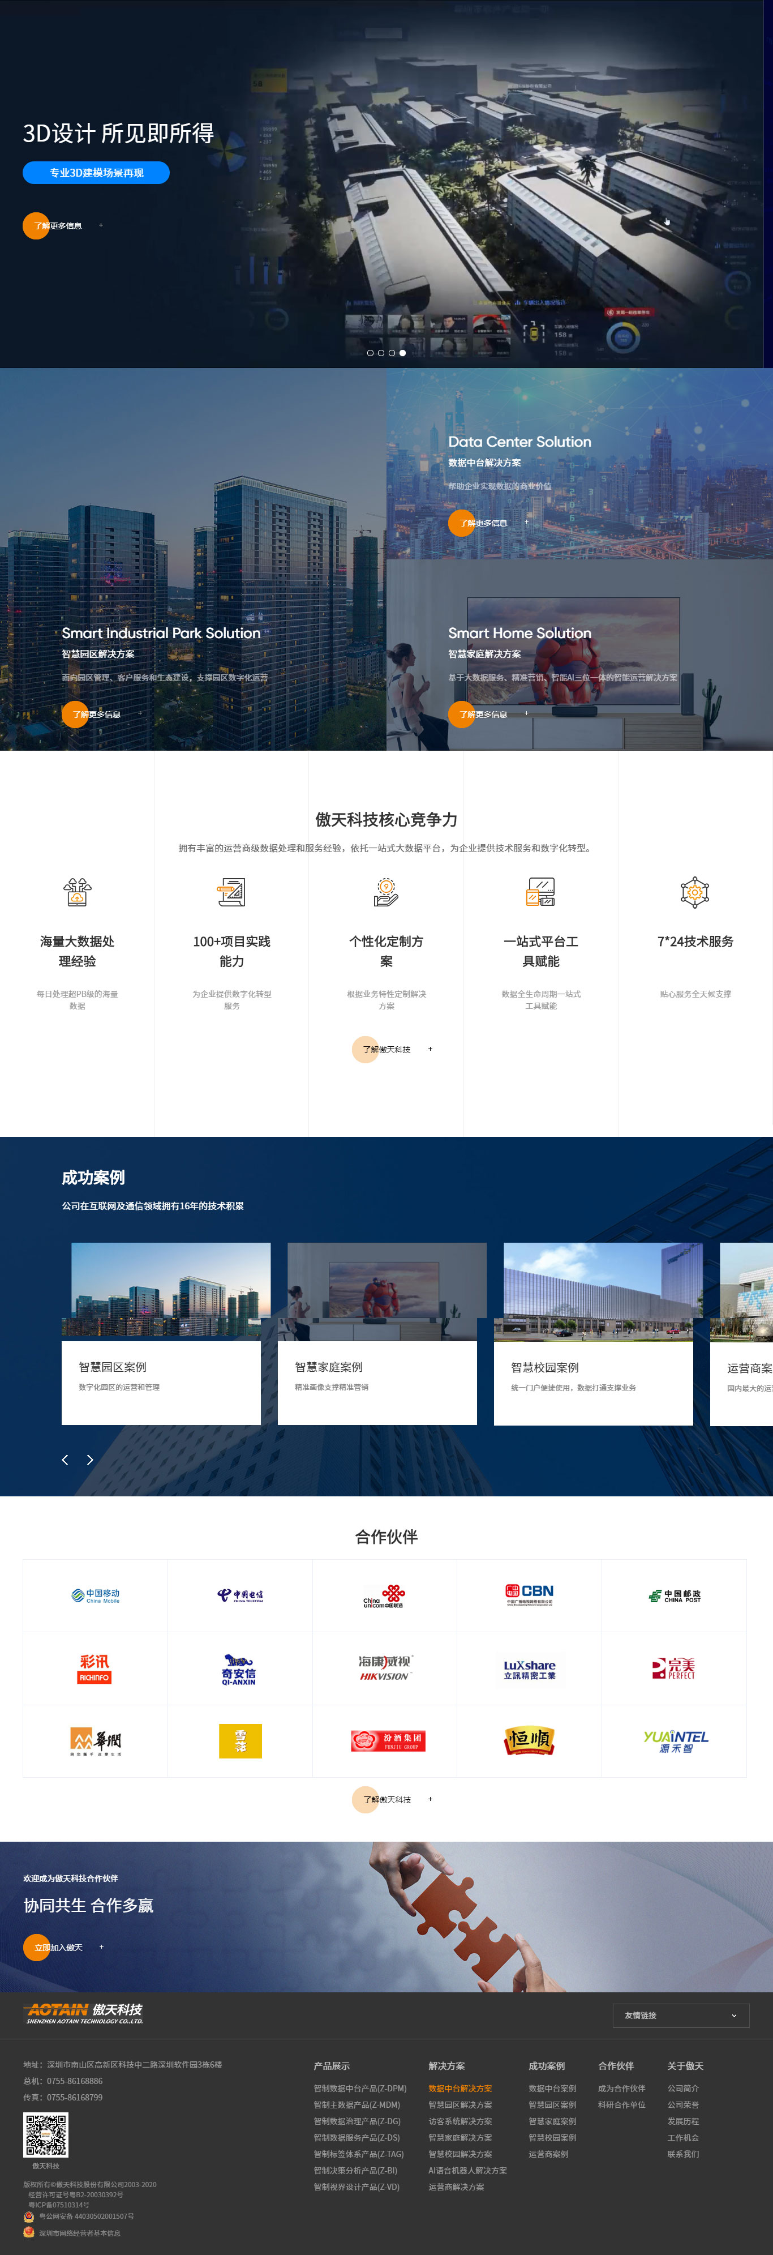This screenshot has width=773, height=2255.
Task: Click the 成功案例 footer heading
Action: pyautogui.click(x=546, y=2066)
